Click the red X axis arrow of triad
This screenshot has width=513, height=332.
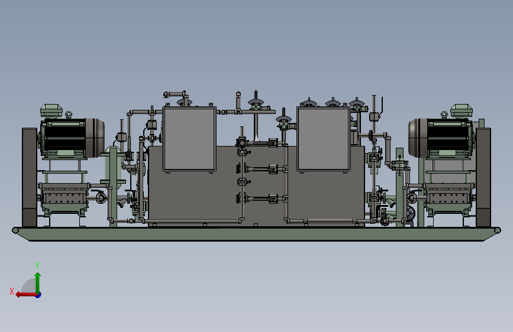coord(26,295)
